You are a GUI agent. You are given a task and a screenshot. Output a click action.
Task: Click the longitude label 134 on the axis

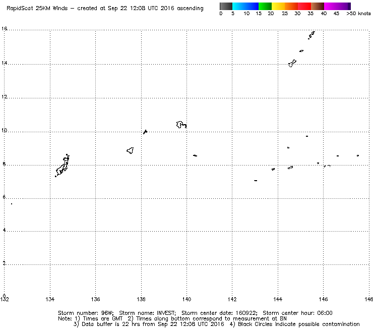[x=50, y=299]
